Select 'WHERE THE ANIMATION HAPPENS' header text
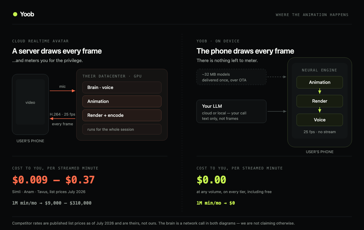364x230 pixels. coord(312,15)
